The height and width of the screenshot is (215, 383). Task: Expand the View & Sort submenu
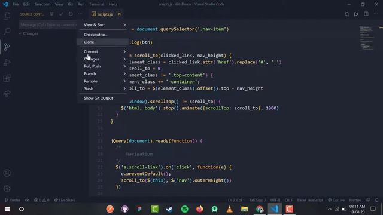(x=103, y=25)
